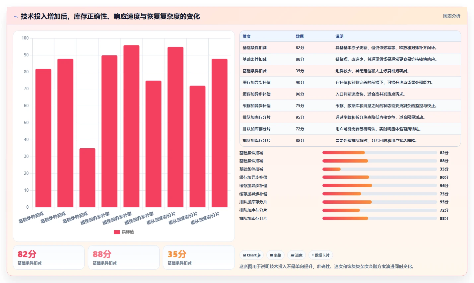Click the 图表分析 tag in header
This screenshot has width=474, height=283.
tap(451, 16)
